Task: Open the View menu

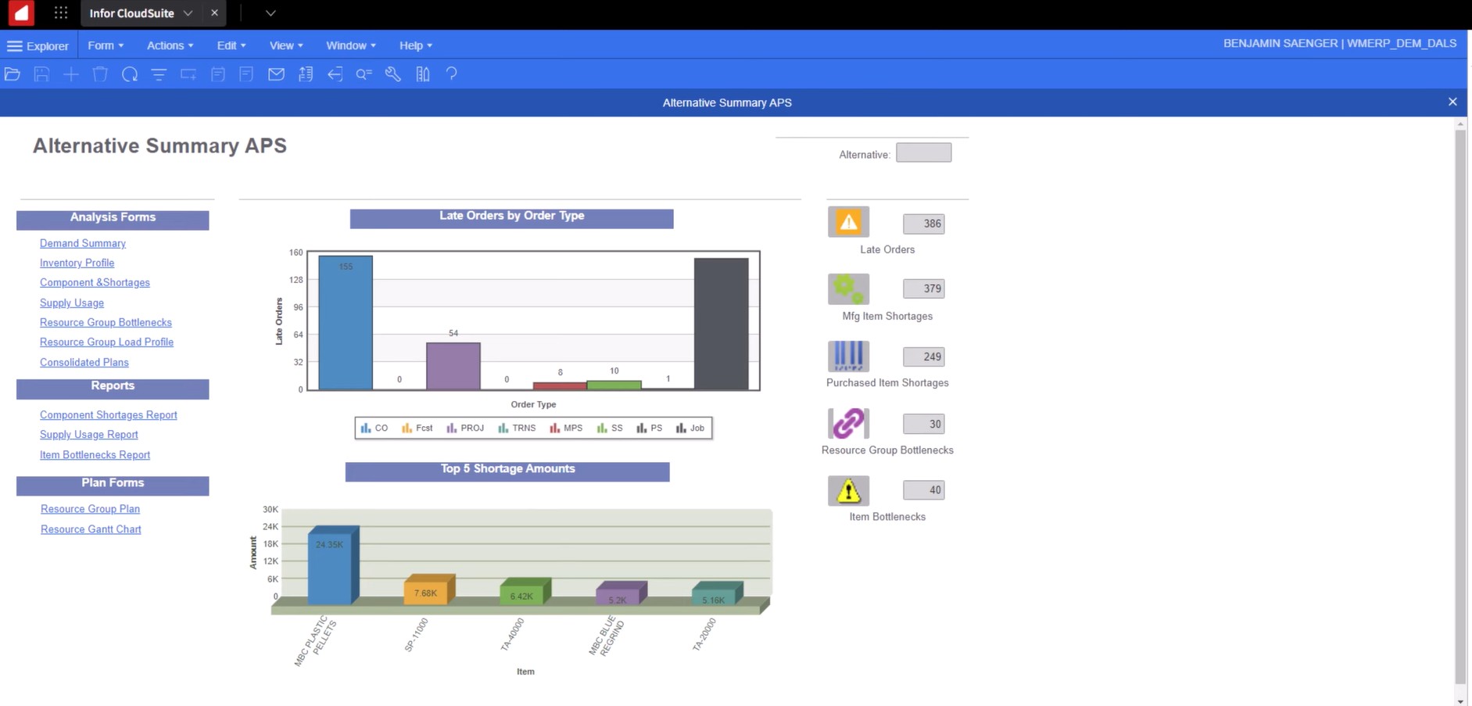Action: pos(286,45)
